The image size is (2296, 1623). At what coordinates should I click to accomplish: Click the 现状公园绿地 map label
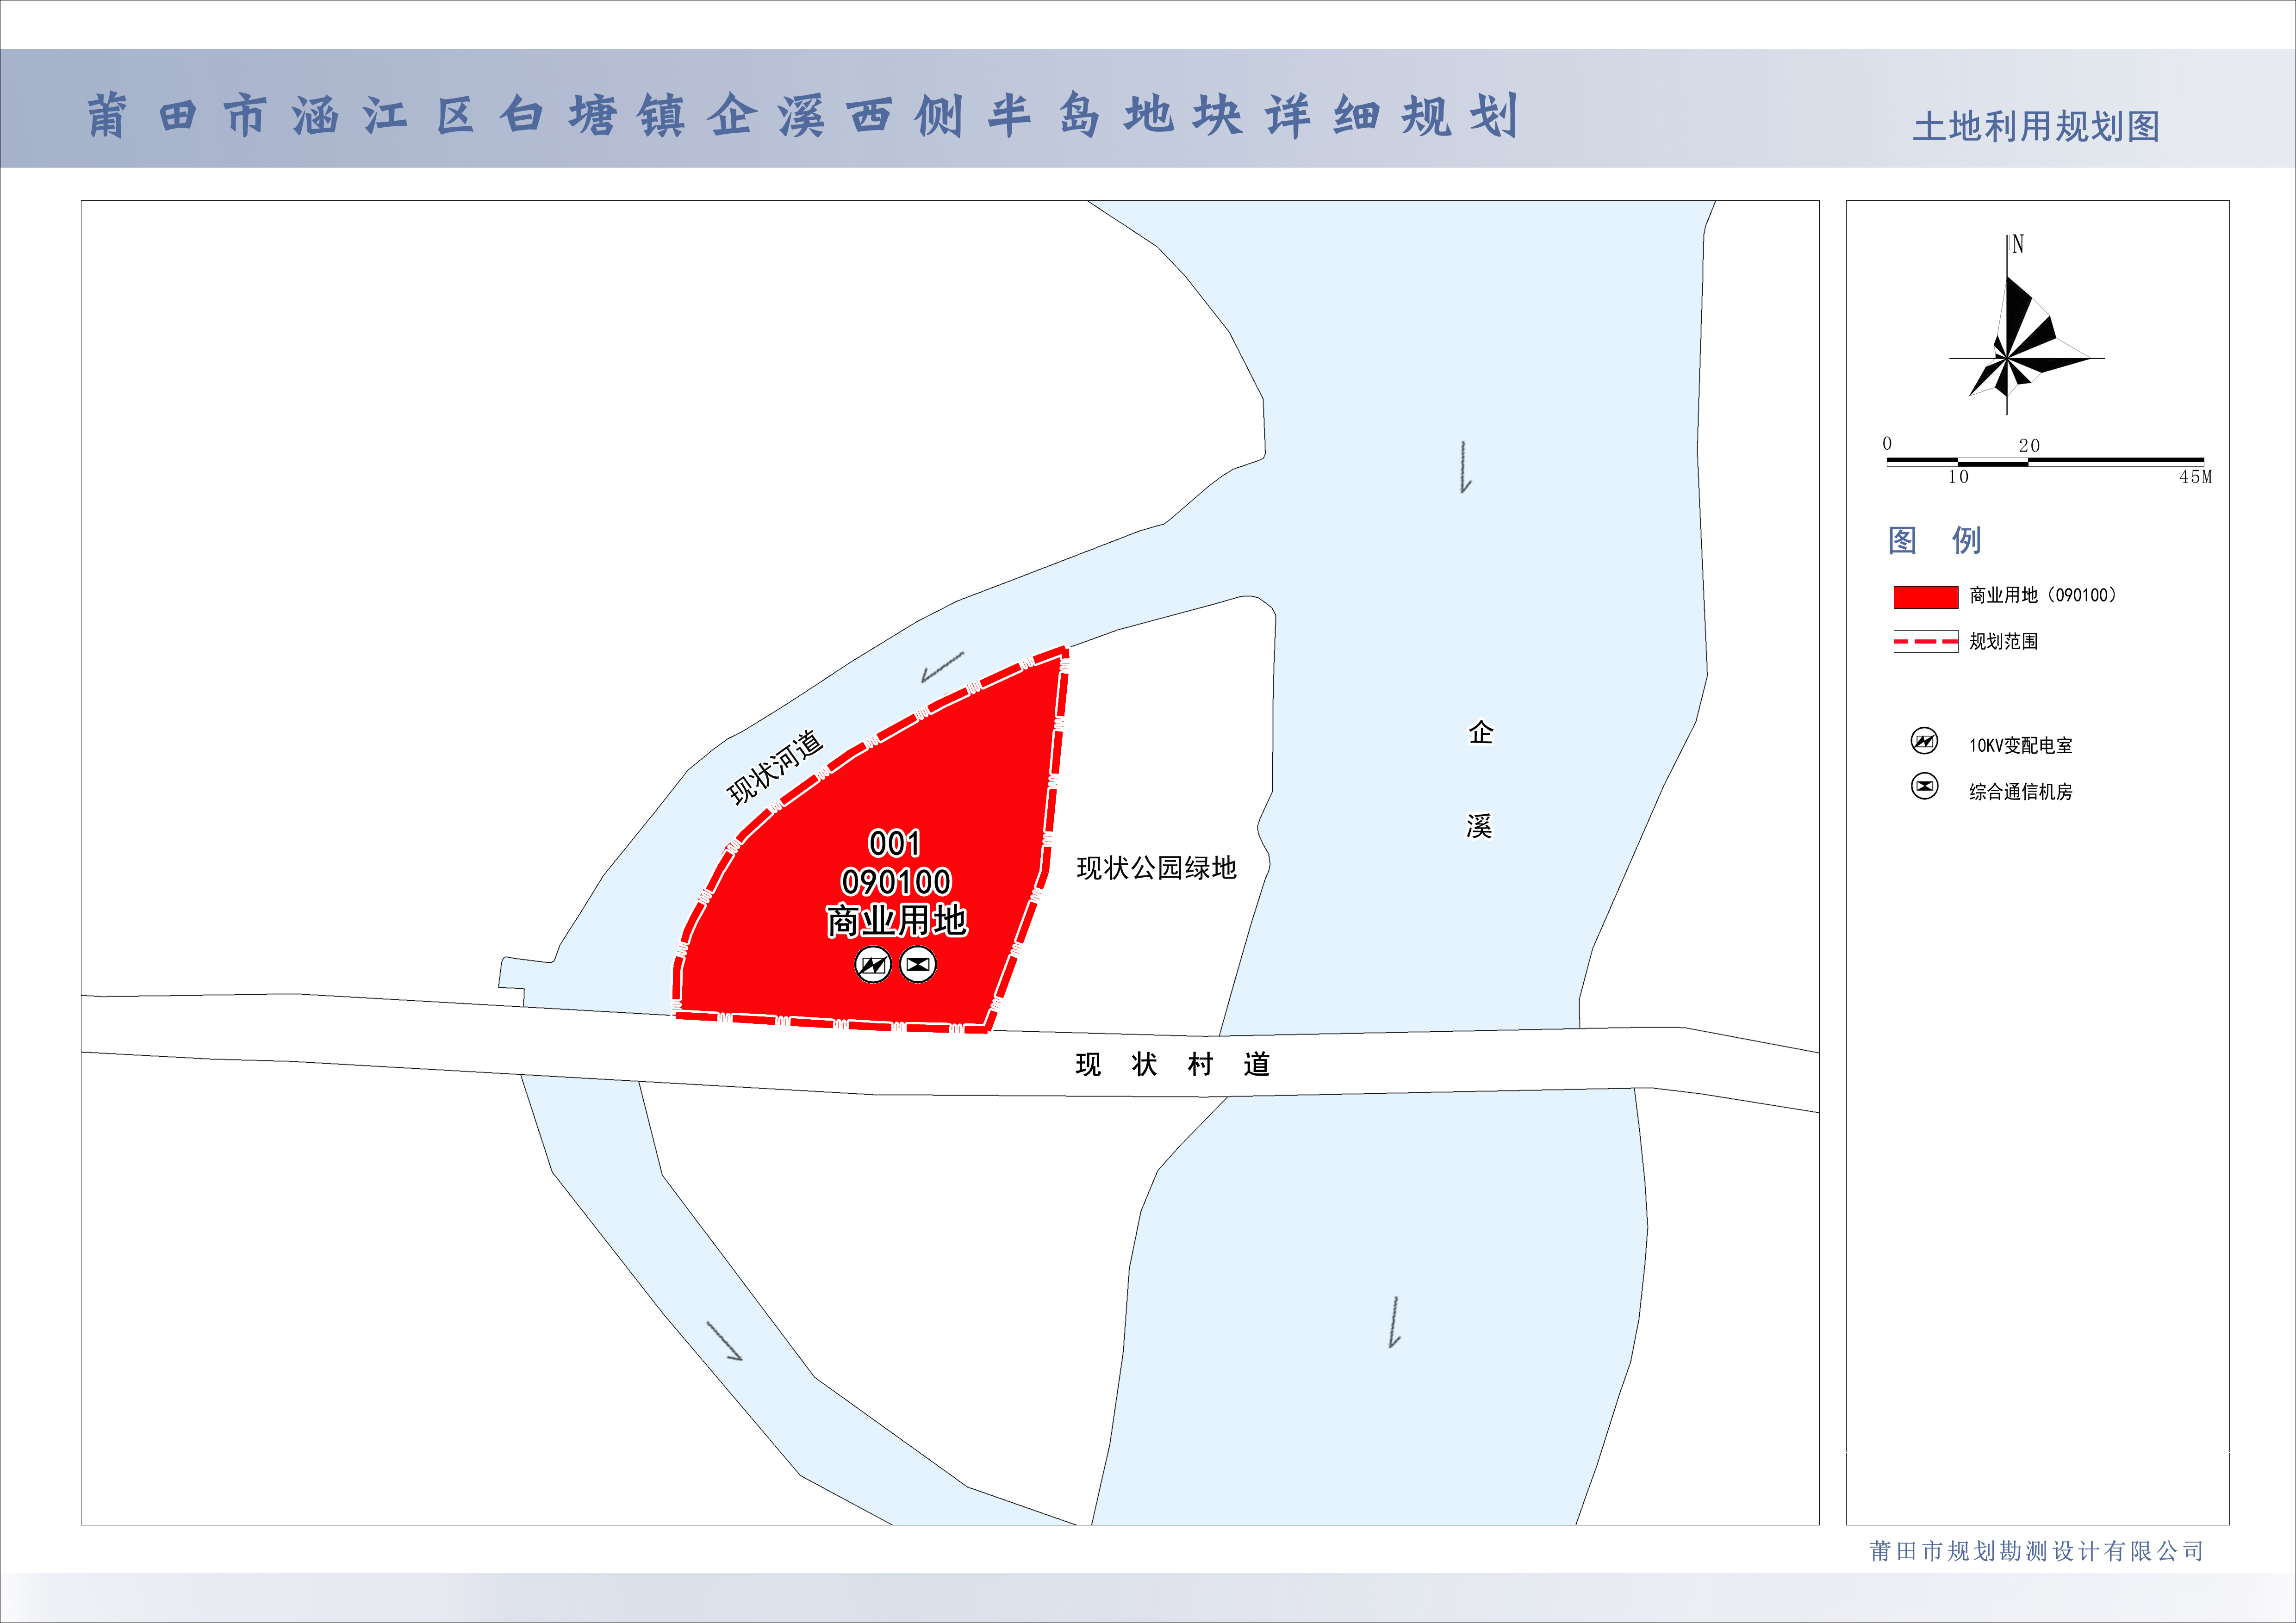[1156, 867]
